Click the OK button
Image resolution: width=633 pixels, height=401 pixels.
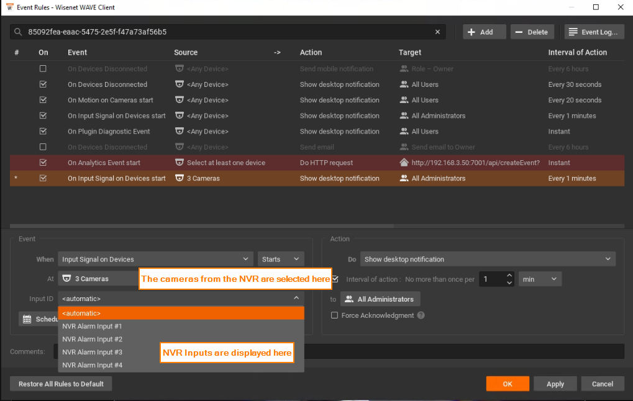click(x=508, y=384)
